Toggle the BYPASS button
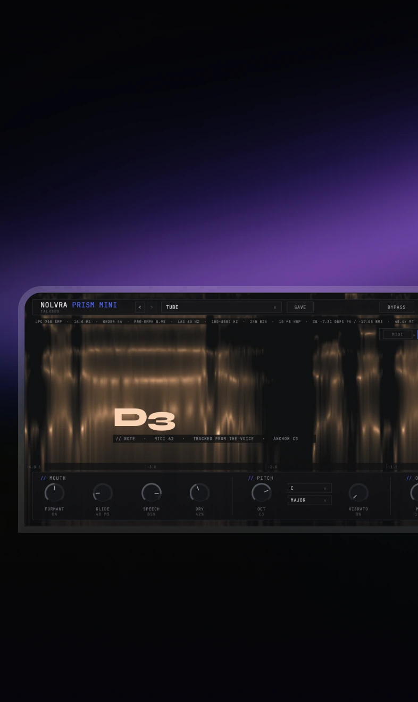This screenshot has width=418, height=702. point(396,307)
